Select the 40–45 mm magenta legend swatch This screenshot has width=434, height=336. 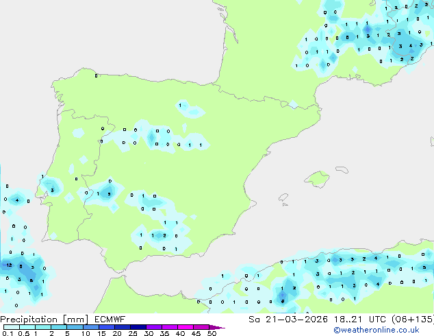[x=186, y=327]
